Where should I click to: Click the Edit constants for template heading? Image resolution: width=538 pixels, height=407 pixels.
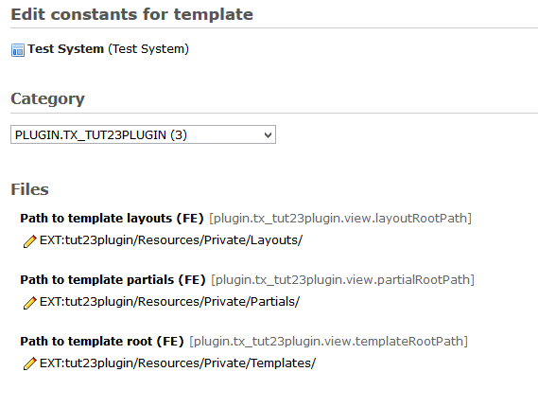click(131, 14)
